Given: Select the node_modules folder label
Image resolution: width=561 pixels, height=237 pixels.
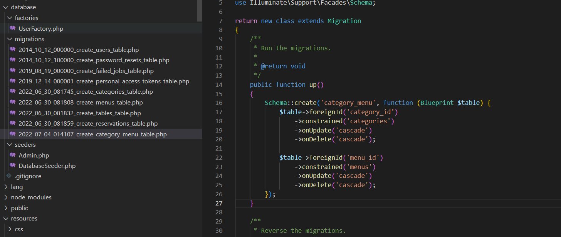Looking at the screenshot, I should click(x=31, y=197).
